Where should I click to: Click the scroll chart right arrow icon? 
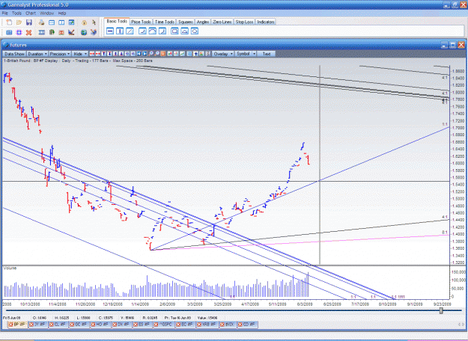(145, 54)
